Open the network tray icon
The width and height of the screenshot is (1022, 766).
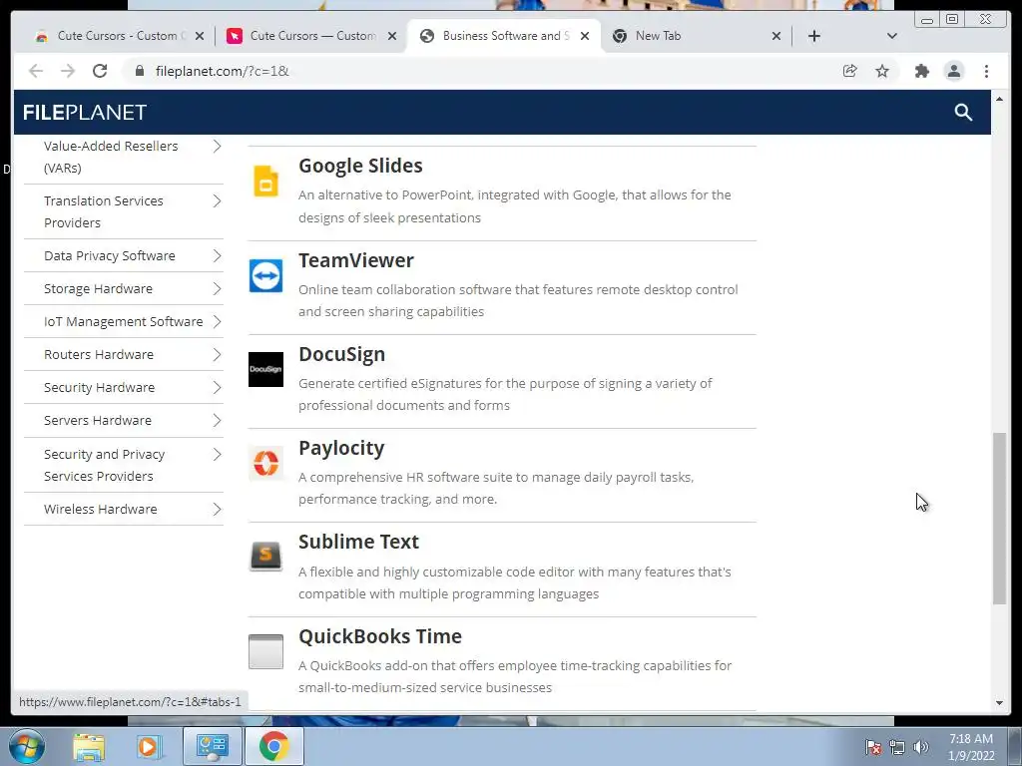click(897, 747)
